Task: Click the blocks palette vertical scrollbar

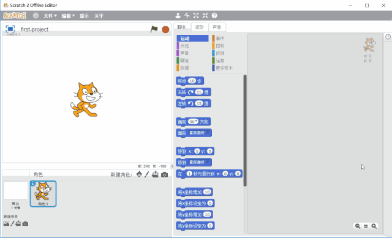Action: (x=245, y=130)
